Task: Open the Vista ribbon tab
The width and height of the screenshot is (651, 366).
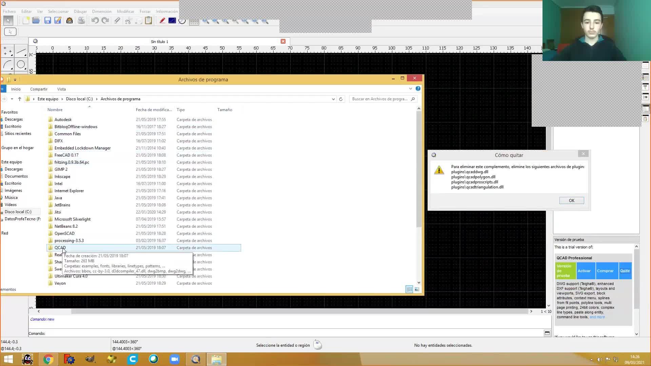Action: pos(61,89)
